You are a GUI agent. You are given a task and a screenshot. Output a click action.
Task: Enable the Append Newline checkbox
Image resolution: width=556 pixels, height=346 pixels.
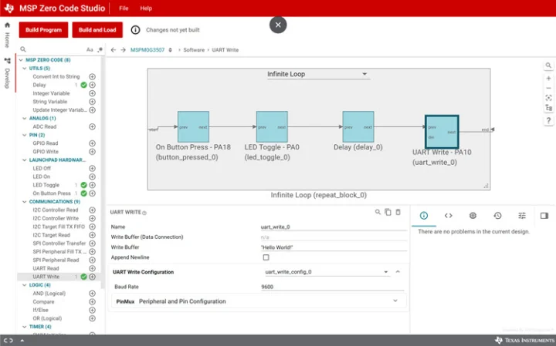click(266, 257)
